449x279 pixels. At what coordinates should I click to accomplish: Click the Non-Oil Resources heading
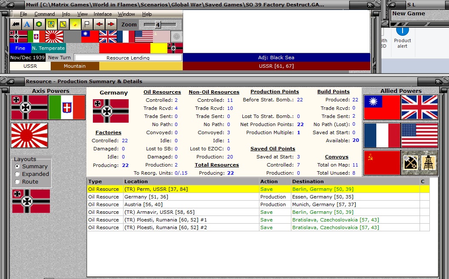[x=214, y=92]
